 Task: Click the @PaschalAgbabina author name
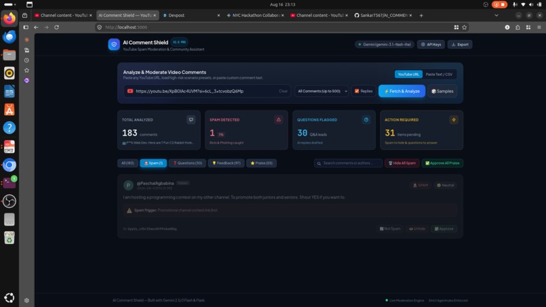(155, 183)
